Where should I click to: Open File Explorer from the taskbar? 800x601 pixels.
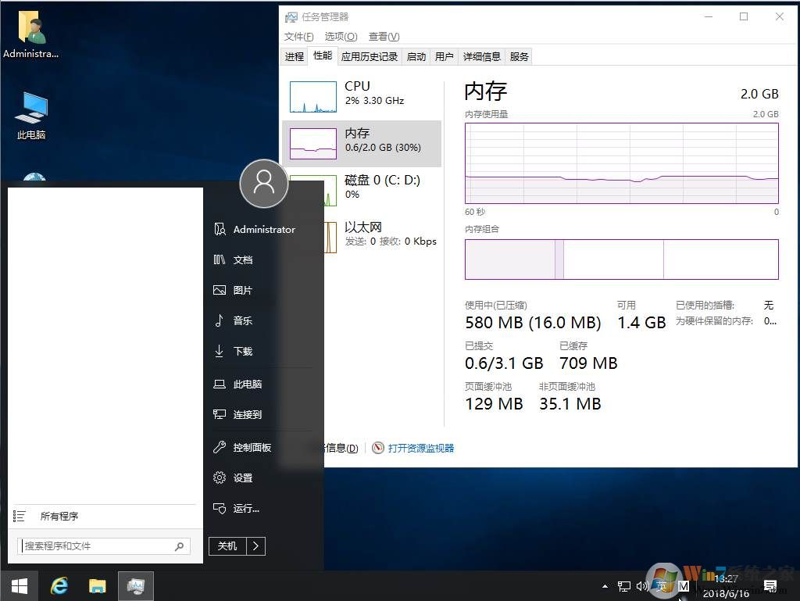coord(97,585)
